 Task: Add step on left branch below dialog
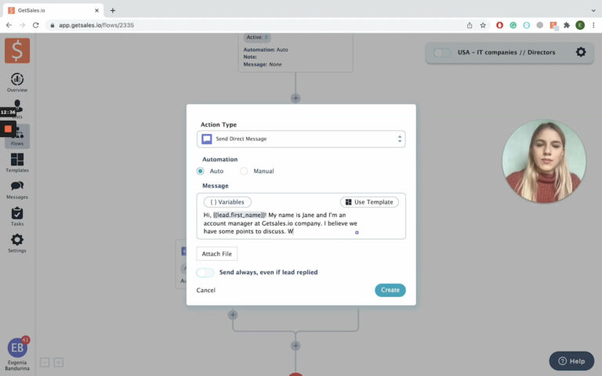click(x=233, y=315)
